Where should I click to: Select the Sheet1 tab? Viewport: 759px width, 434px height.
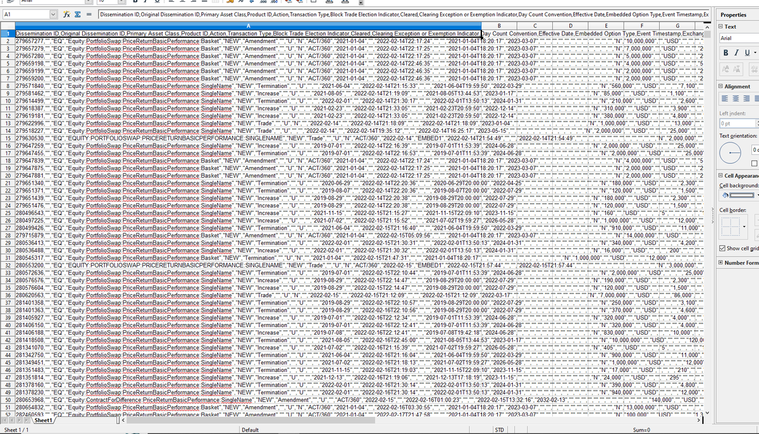(x=43, y=420)
